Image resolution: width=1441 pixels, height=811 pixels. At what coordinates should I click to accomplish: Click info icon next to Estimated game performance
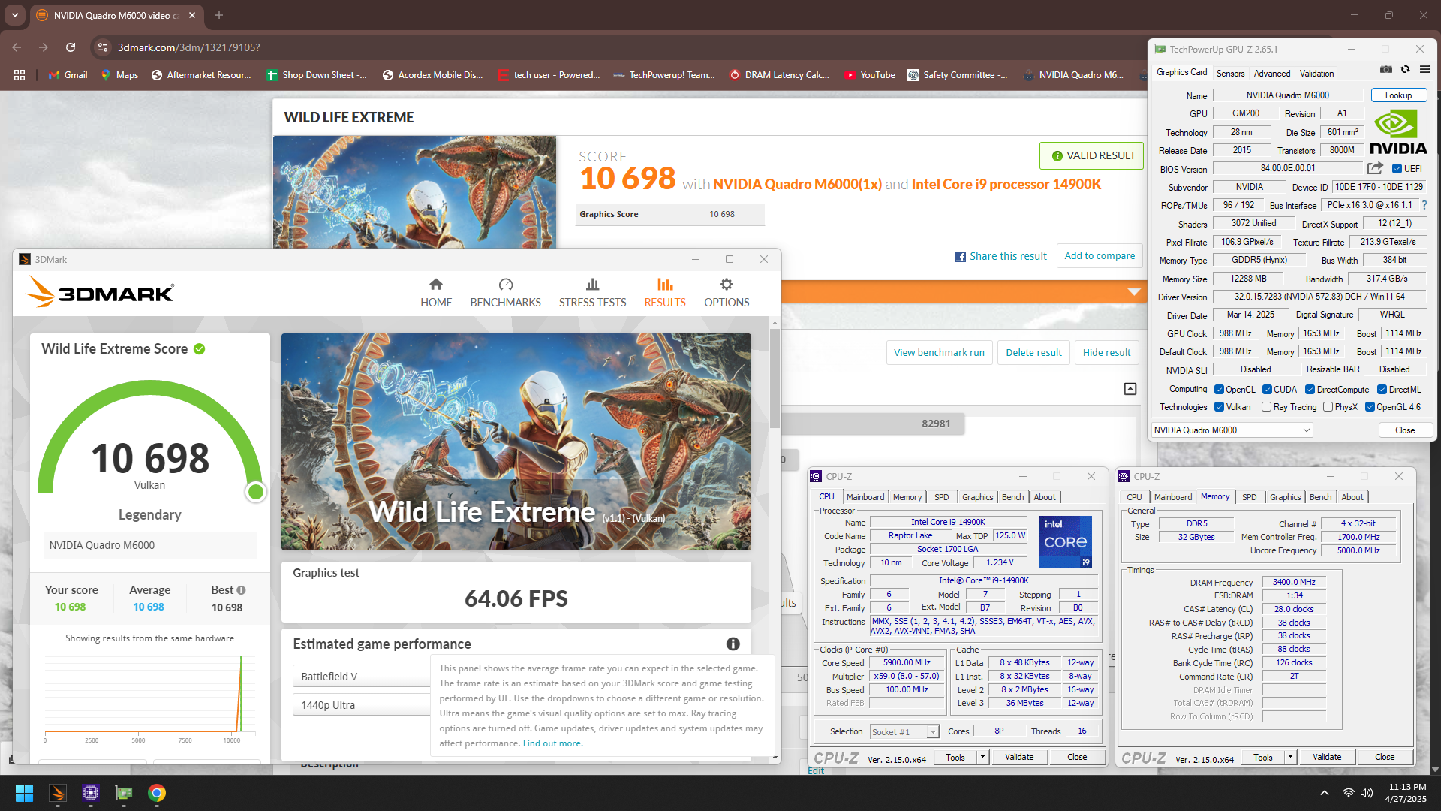(733, 644)
